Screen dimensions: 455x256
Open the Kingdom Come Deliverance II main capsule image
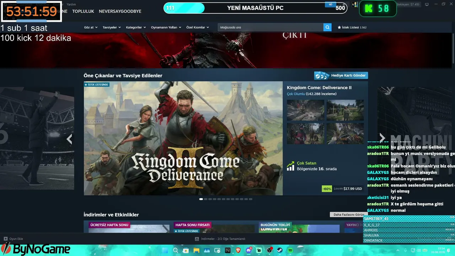(x=183, y=138)
